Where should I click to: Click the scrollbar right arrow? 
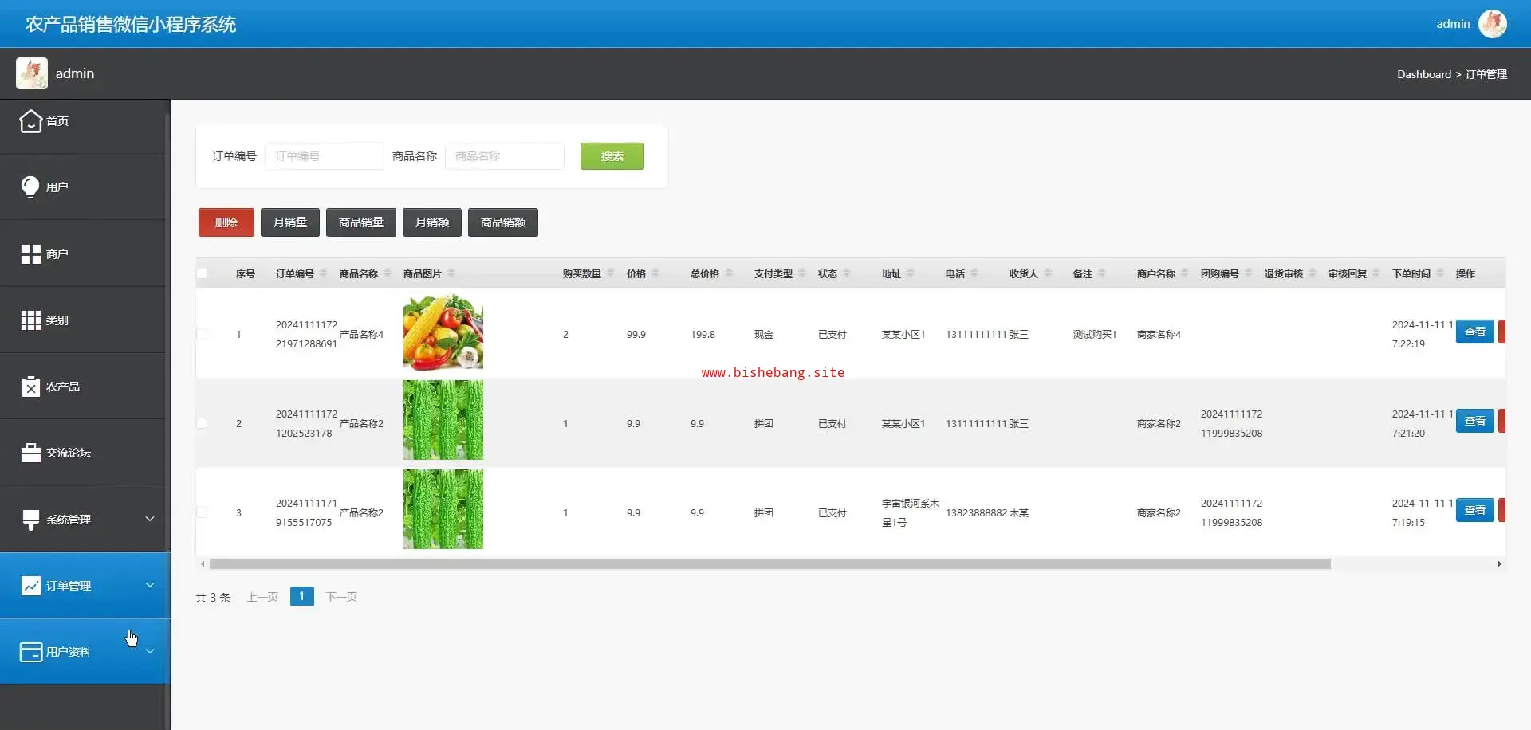click(x=1499, y=564)
